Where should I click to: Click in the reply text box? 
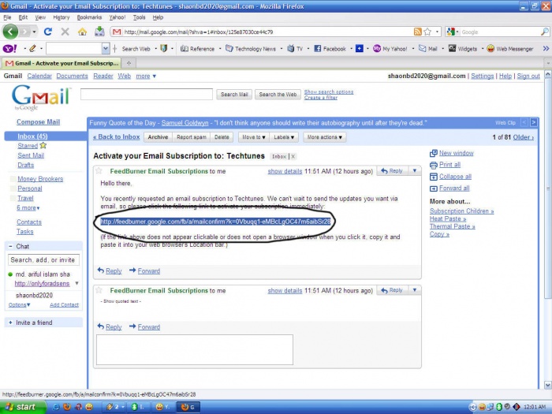pos(195,350)
